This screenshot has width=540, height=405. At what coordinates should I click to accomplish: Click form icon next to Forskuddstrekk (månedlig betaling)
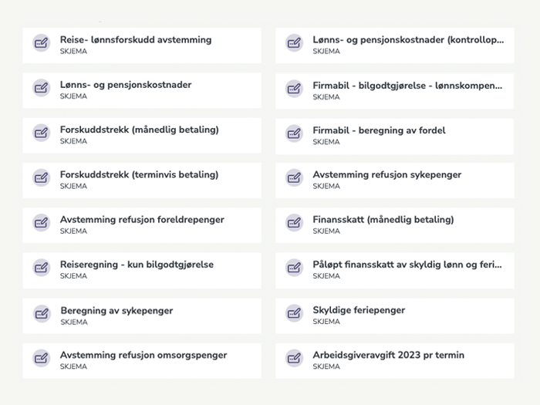pos(41,133)
